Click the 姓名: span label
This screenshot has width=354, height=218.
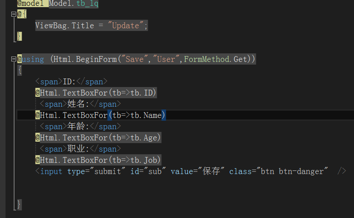coord(80,104)
